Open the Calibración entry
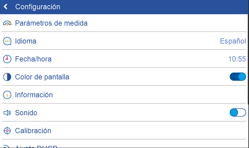 pyautogui.click(x=33, y=131)
